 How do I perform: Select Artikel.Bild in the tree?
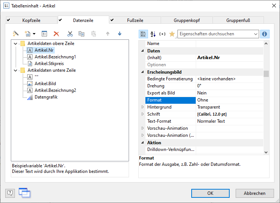[x=45, y=84]
